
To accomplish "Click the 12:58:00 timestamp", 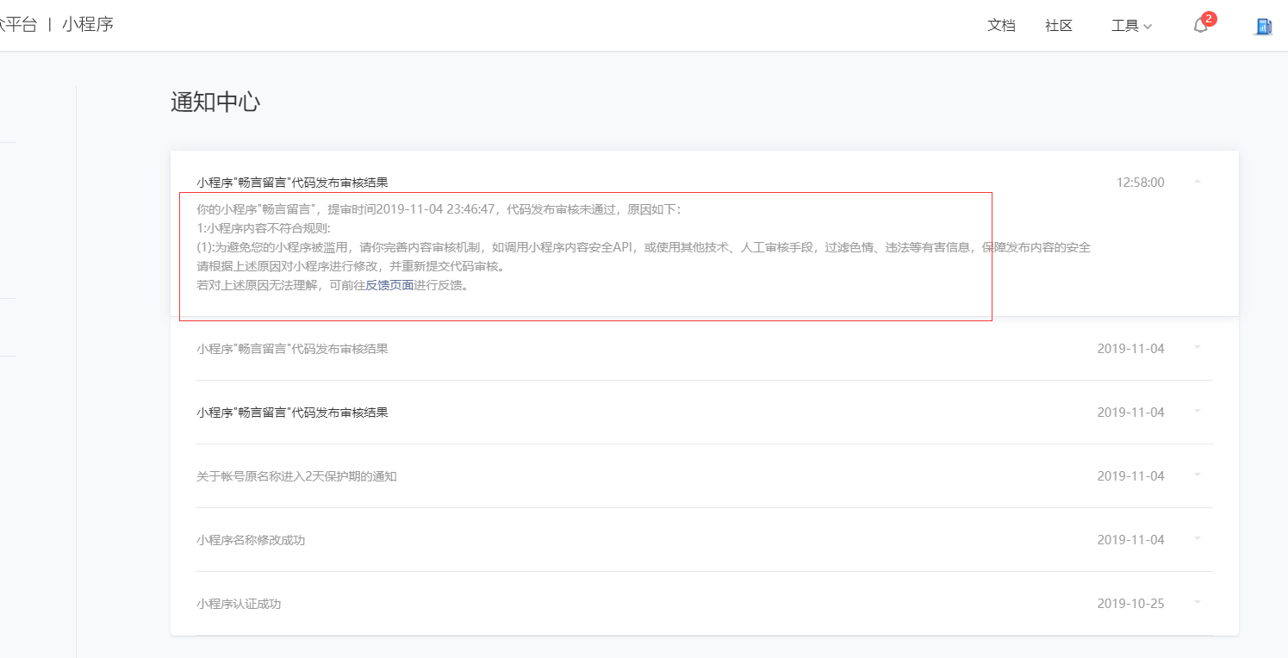I will (1140, 183).
